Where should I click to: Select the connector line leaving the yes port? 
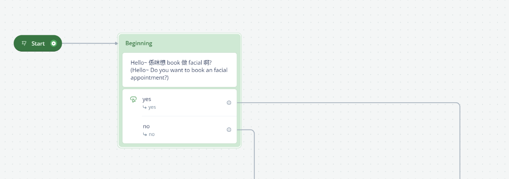pyautogui.click(x=347, y=103)
